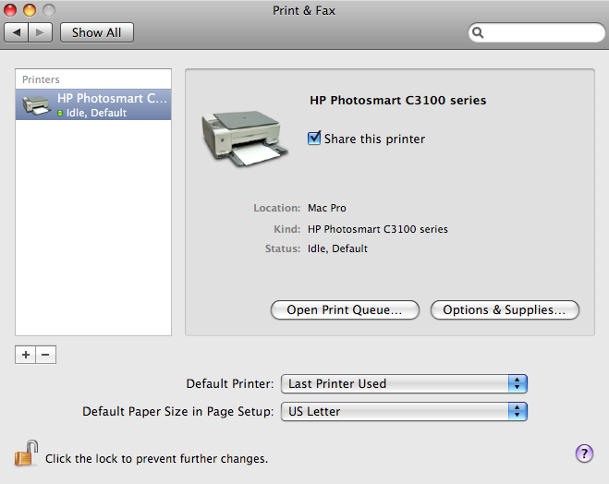Click the forward navigation arrow
Screen dimensions: 609x484
(40, 32)
